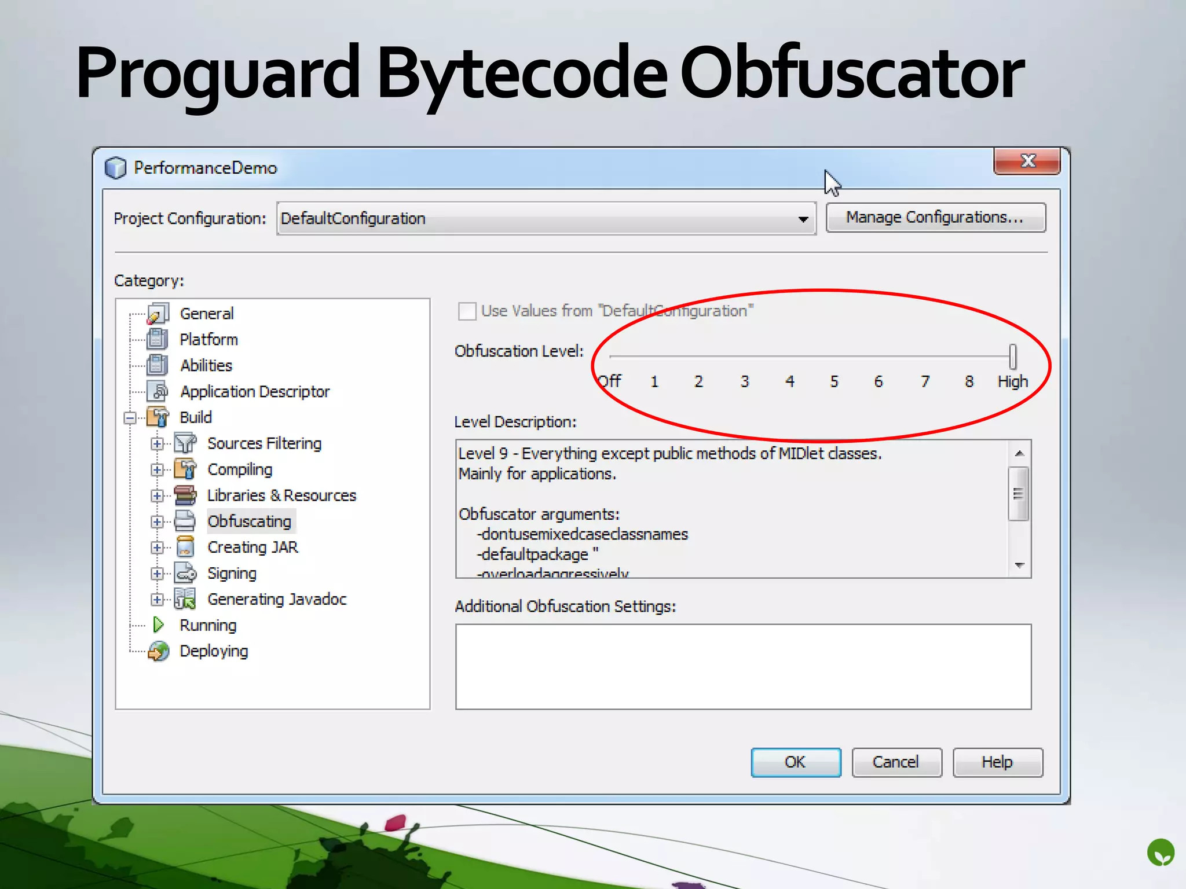Screen dimensions: 1186x889
Task: Click the Platform category icon
Action: pos(158,339)
